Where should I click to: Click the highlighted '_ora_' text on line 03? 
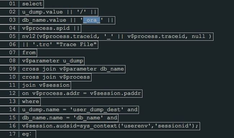[92, 20]
